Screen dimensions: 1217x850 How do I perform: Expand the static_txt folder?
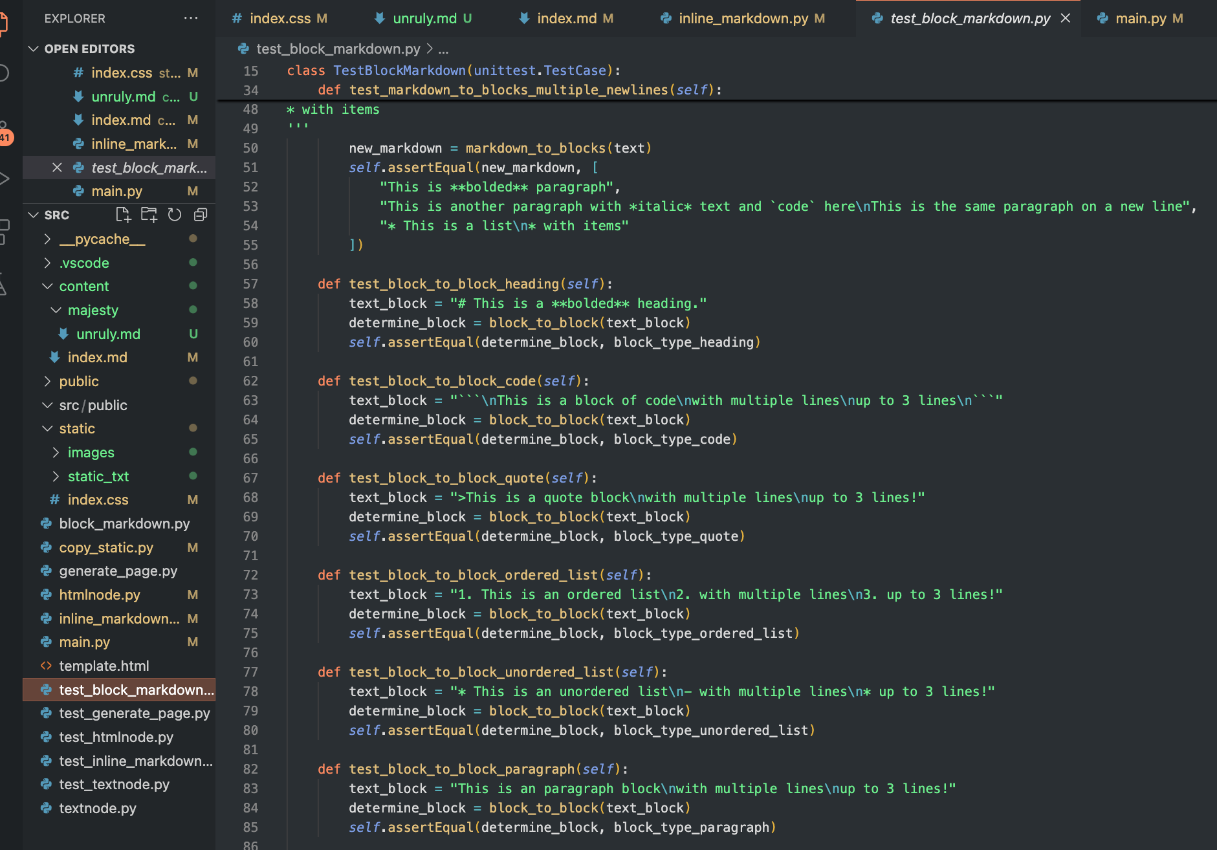click(x=56, y=476)
